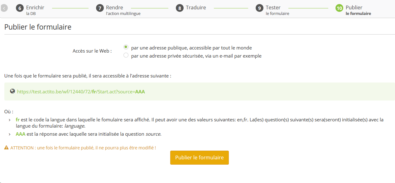Select the public address radio button
The image size is (395, 183).
click(126, 47)
